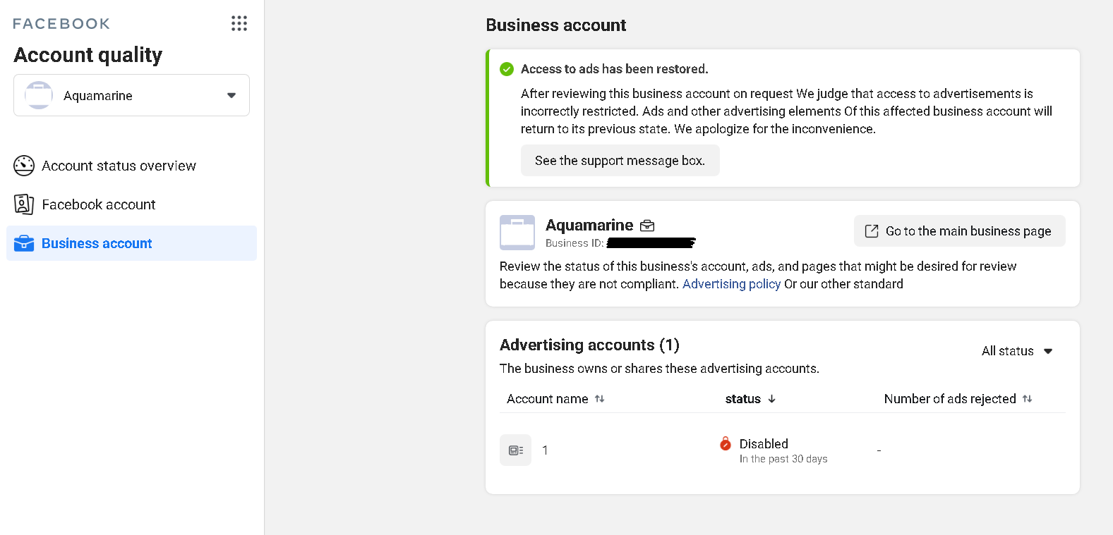The image size is (1113, 535).
Task: Click the FACEBOOK logo text
Action: tap(61, 24)
